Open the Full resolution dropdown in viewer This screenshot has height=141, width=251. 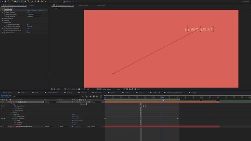point(91,89)
